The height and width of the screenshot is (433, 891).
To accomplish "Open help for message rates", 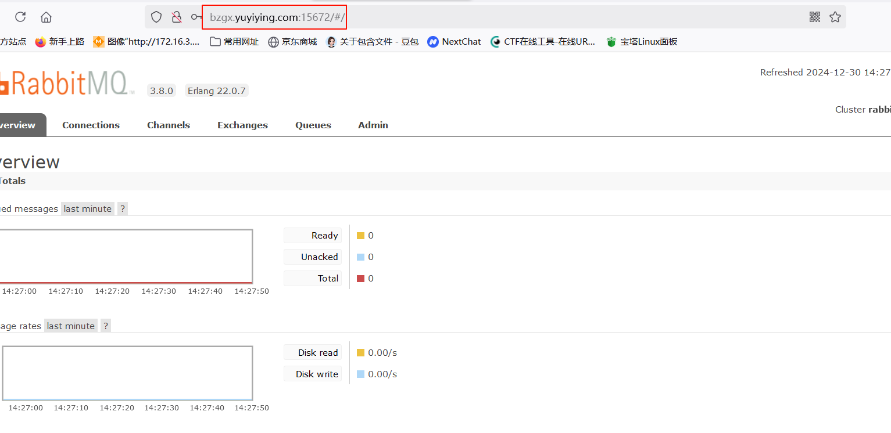I will 106,326.
